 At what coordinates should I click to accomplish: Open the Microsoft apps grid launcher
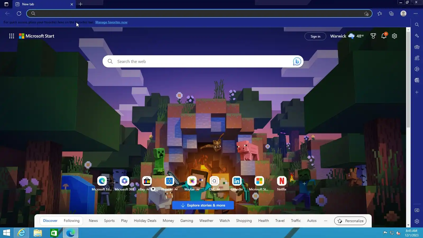pos(12,36)
